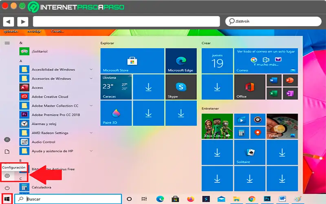Screen dimensions: 326x204
Task: Open Adobe Premiere Pro CC 2018
Action: click(56, 115)
